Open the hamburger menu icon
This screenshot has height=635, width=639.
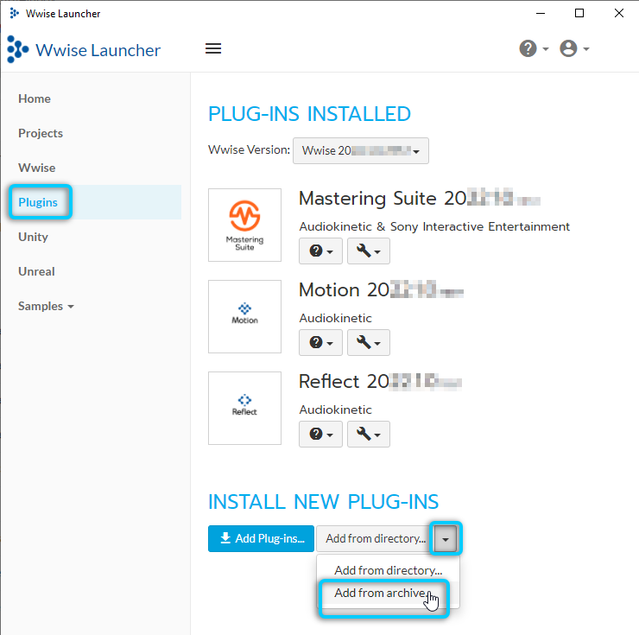coord(213,48)
